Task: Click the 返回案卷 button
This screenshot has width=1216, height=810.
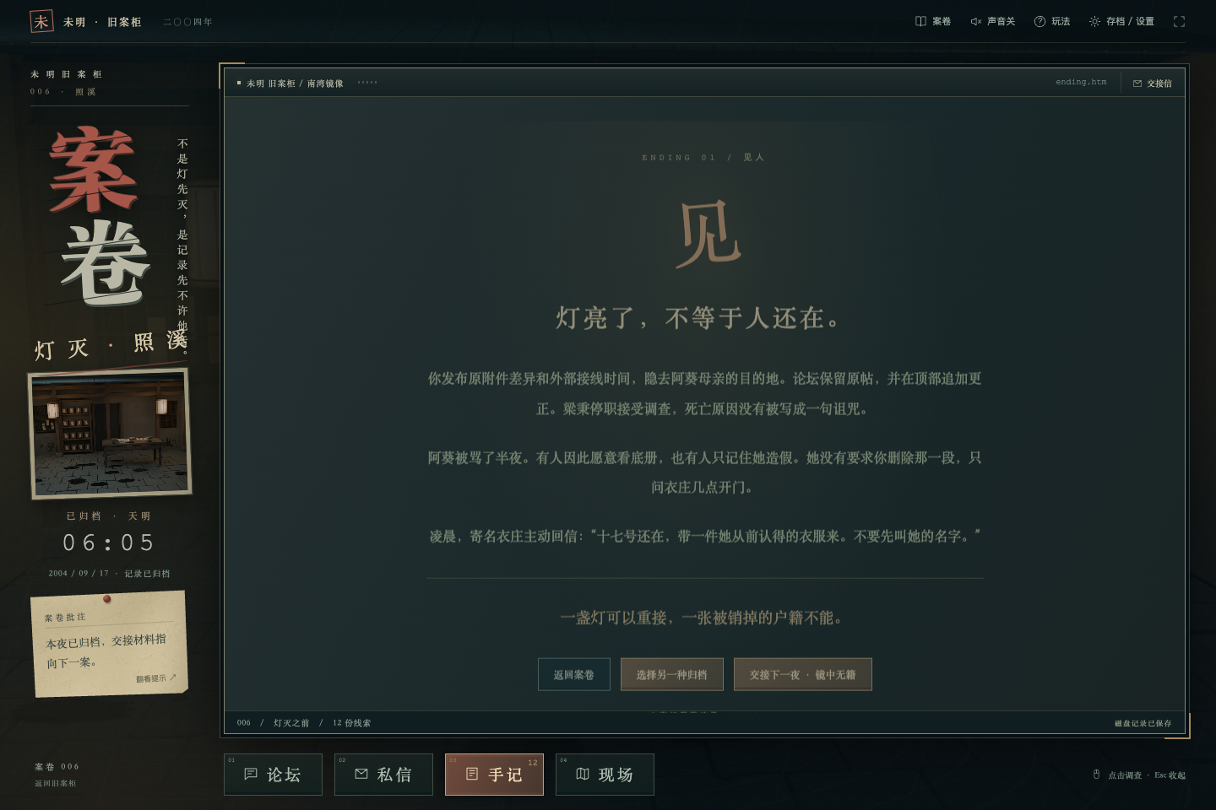Action: point(574,674)
